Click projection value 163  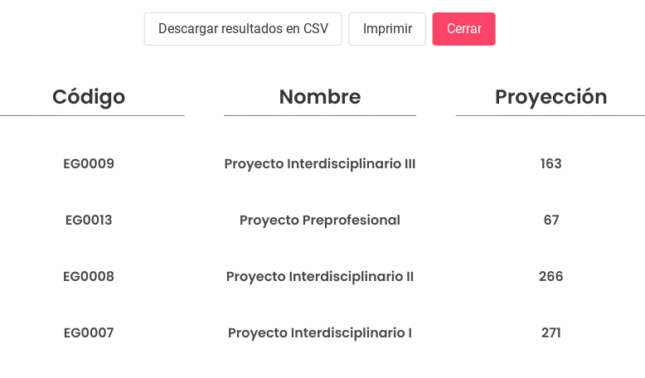(x=550, y=163)
